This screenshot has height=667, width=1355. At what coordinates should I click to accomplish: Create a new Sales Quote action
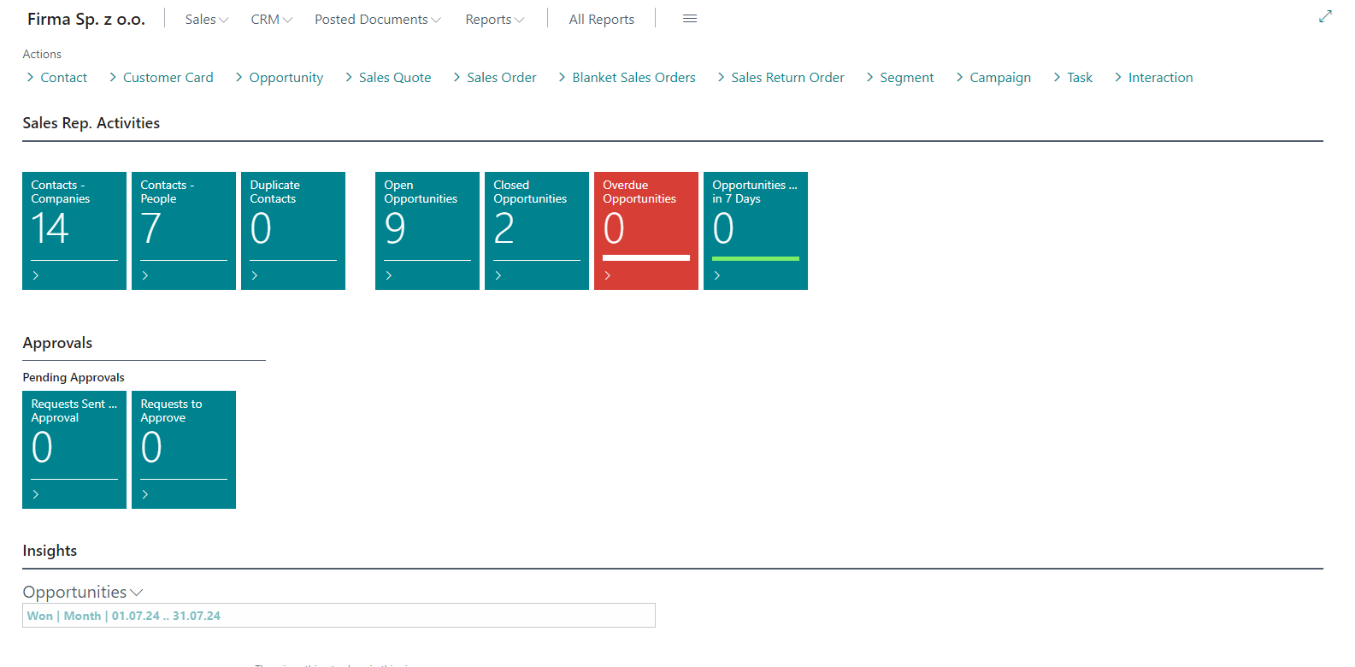(x=394, y=78)
